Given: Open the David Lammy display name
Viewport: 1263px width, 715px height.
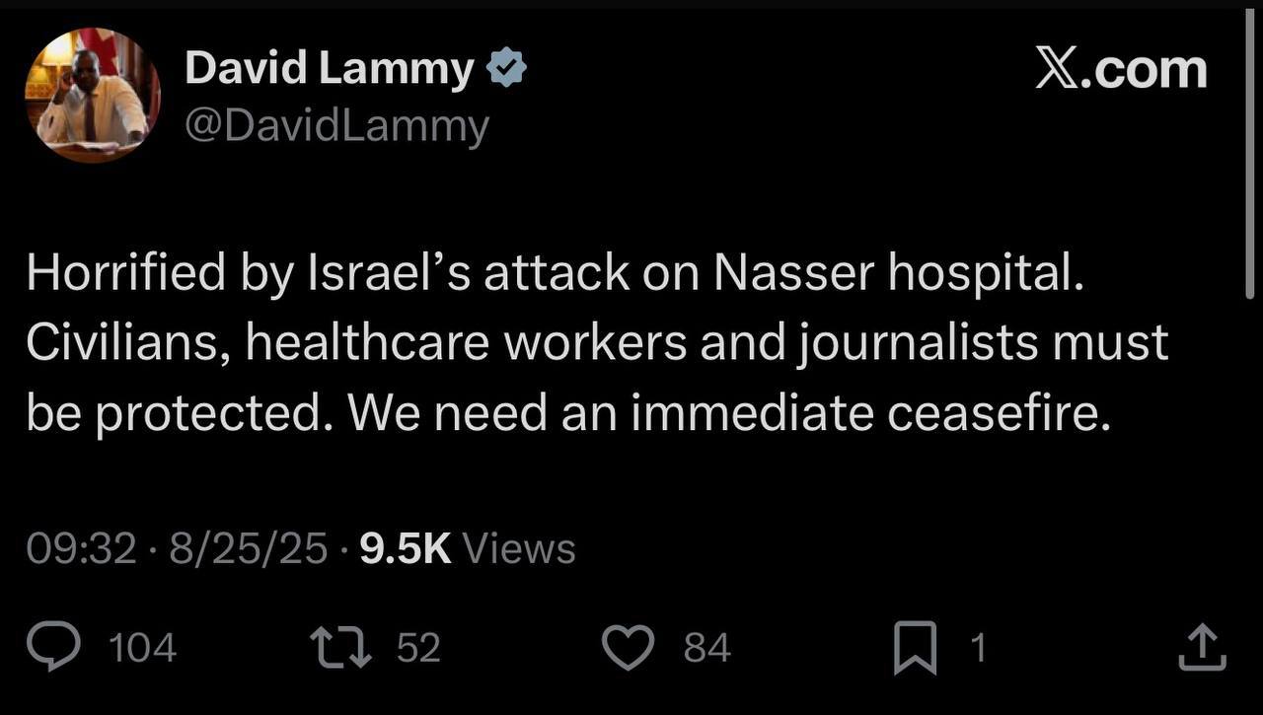Looking at the screenshot, I should (x=330, y=69).
